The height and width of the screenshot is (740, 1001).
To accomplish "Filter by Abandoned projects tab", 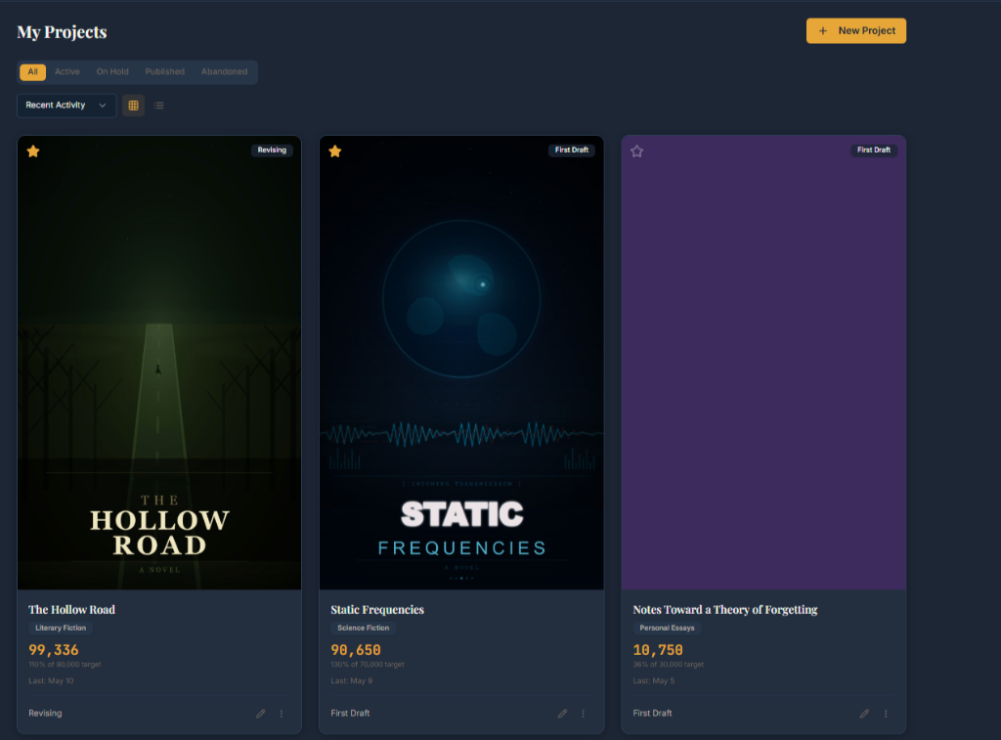I will 224,71.
